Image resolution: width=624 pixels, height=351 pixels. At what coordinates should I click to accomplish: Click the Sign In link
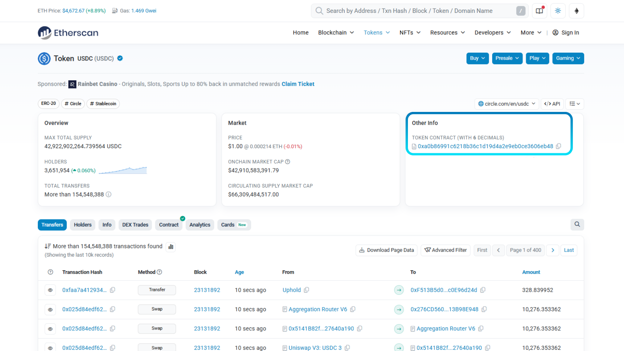[566, 33]
